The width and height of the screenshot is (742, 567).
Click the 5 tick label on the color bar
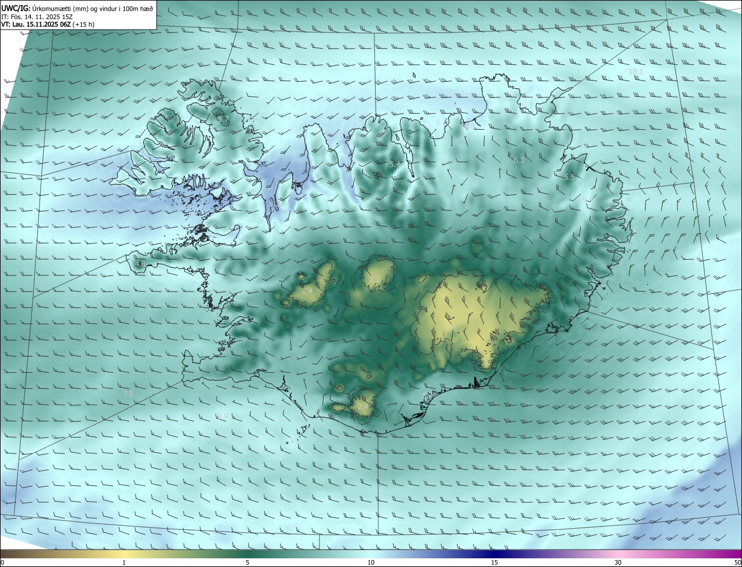click(x=248, y=562)
